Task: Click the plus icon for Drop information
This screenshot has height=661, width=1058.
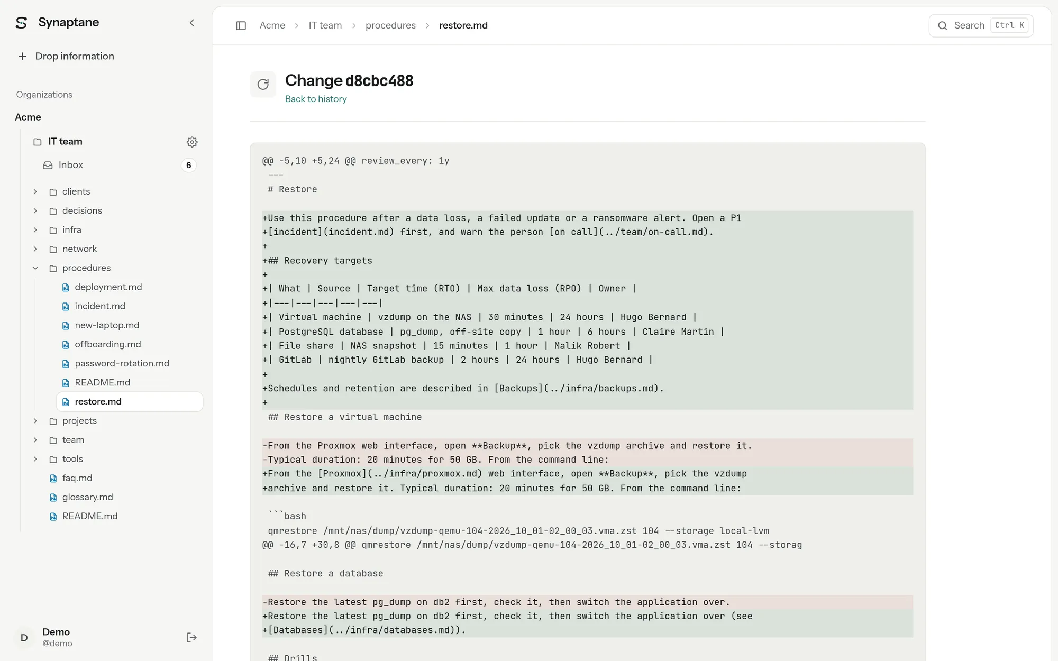Action: pos(22,56)
